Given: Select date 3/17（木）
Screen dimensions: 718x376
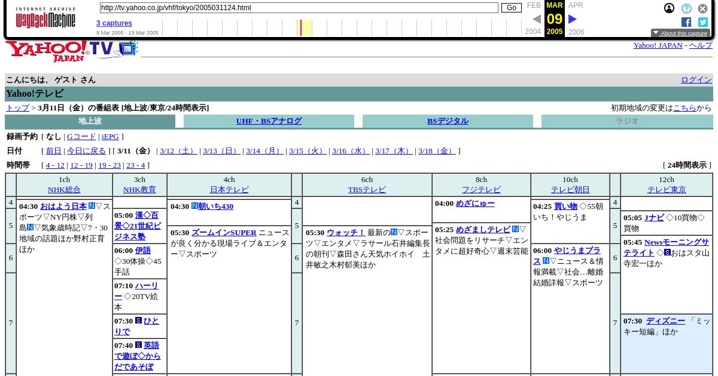Looking at the screenshot, I should click(394, 151).
